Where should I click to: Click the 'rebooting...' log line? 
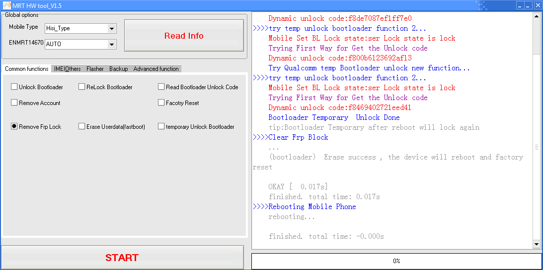pos(292,217)
